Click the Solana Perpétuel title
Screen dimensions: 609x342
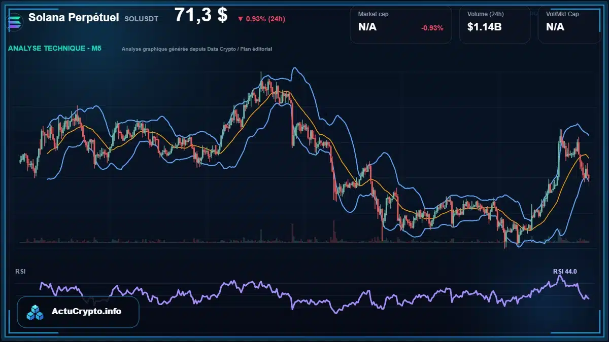74,18
